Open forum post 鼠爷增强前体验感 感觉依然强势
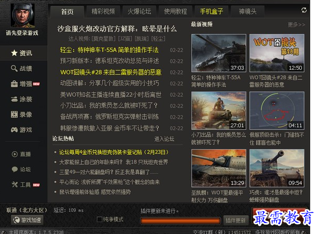The height and width of the screenshot is (234, 318). (x=95, y=192)
